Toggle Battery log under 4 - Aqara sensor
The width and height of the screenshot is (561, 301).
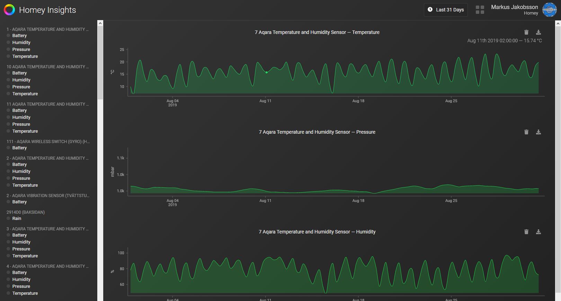(17, 273)
